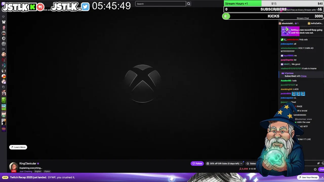Open the Setting a new record hype banner
The height and width of the screenshot is (182, 324).
pyautogui.click(x=302, y=31)
